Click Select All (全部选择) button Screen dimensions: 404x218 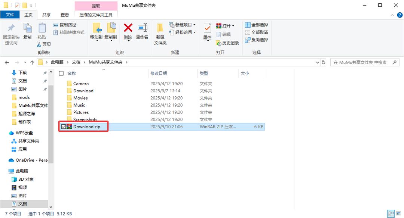point(256,25)
